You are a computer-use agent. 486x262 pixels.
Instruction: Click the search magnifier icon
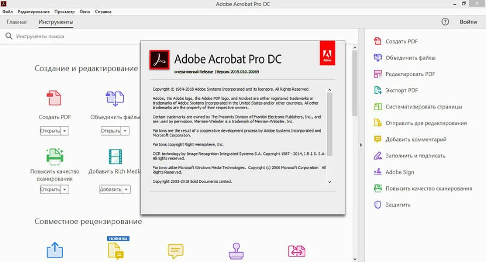pyautogui.click(x=9, y=36)
